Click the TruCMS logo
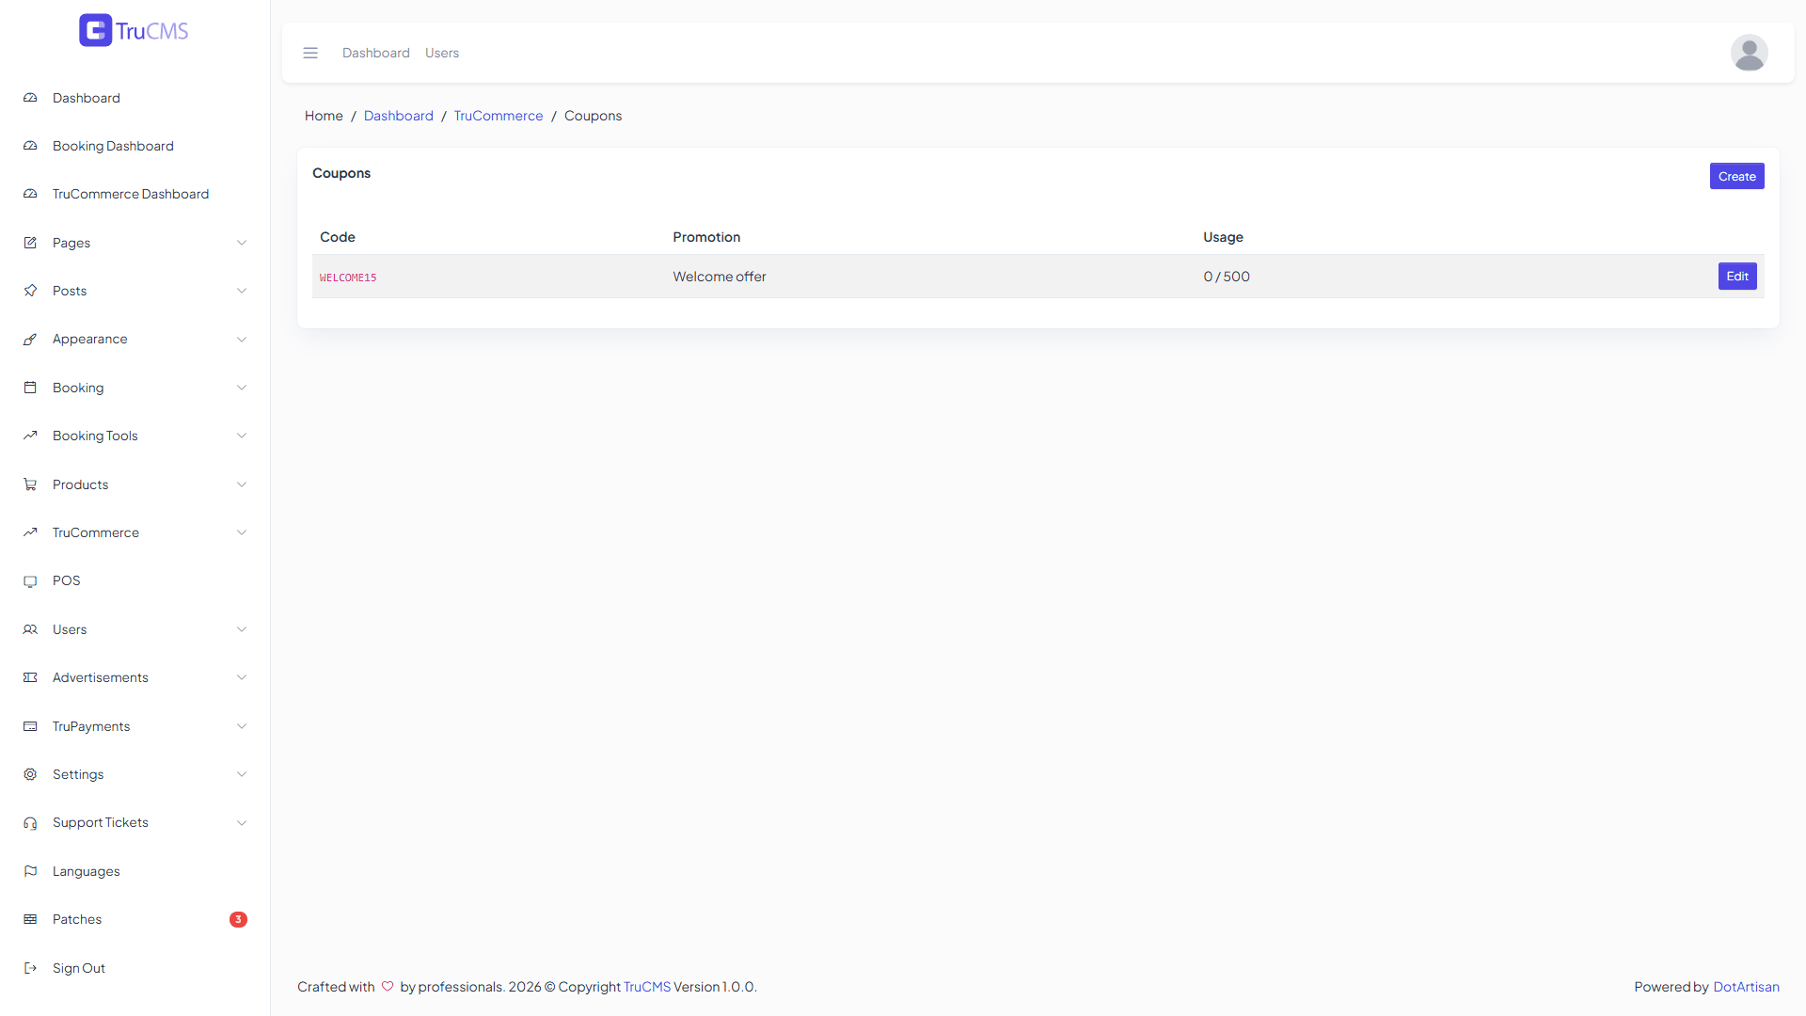The image size is (1806, 1016). 134,30
